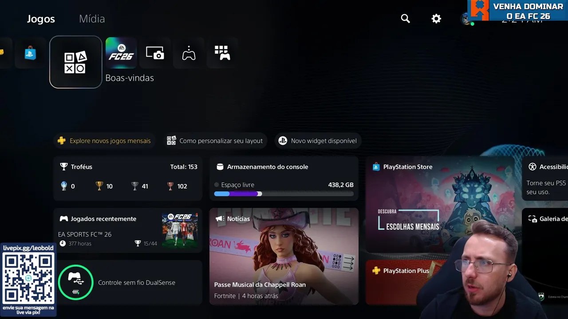Open the game library grid tile
The width and height of the screenshot is (568, 319).
[222, 53]
